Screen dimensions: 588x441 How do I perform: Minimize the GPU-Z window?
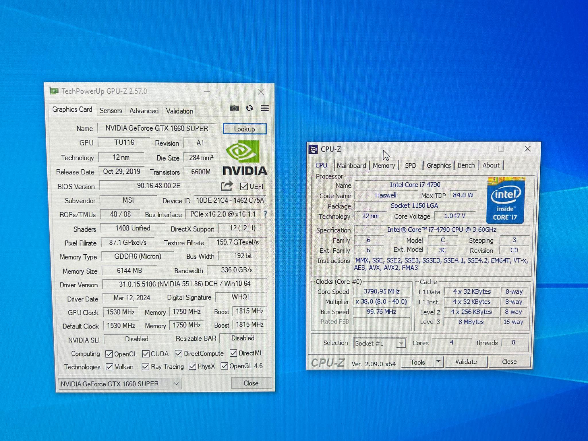(x=207, y=92)
